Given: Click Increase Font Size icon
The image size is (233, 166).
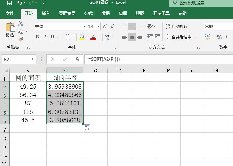Looking at the screenshot, I should tap(104, 26).
